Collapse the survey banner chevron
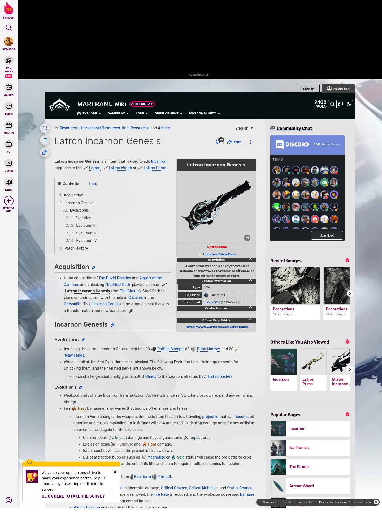Image resolution: width=382 pixels, height=531 pixels. [x=29, y=463]
